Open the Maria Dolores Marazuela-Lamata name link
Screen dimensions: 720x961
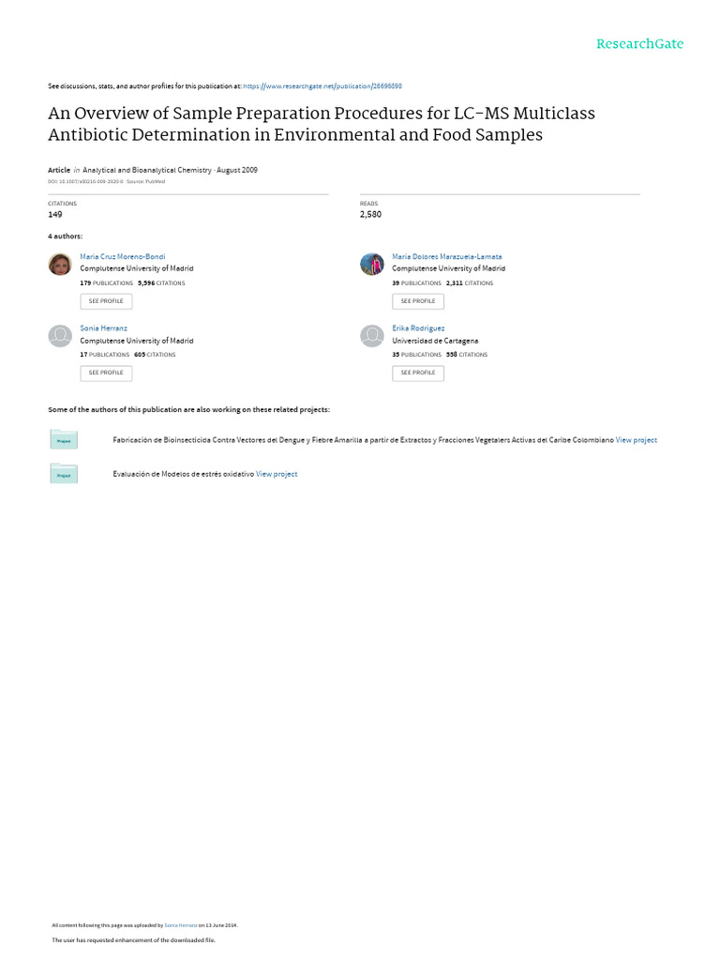(447, 256)
